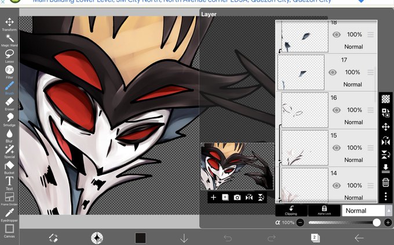
Task: Select the Text tool
Action: click(9, 183)
